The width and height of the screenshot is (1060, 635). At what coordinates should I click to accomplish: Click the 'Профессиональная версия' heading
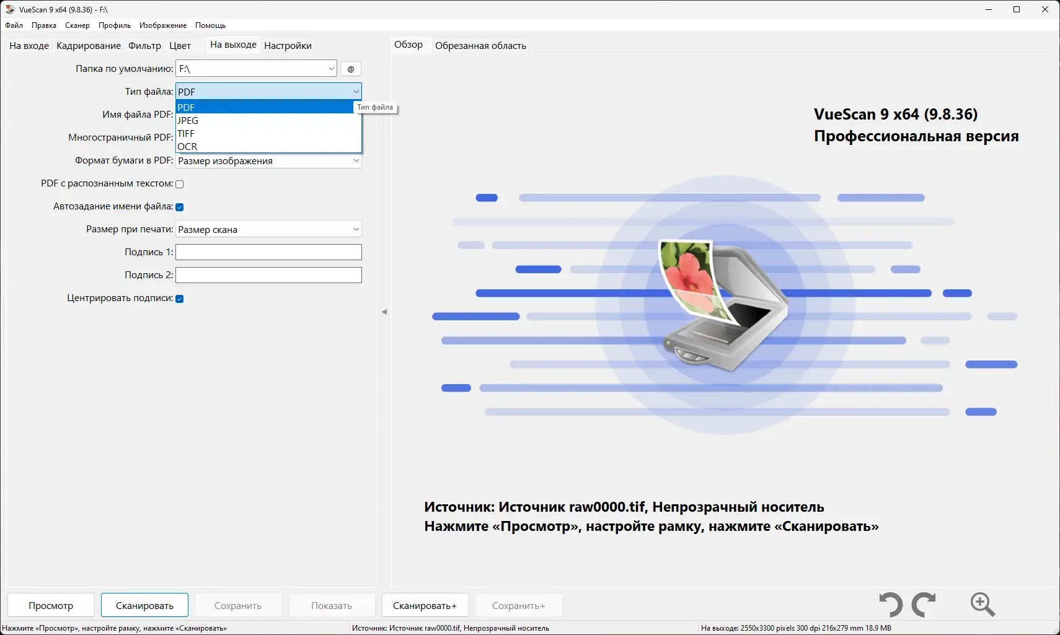[916, 136]
